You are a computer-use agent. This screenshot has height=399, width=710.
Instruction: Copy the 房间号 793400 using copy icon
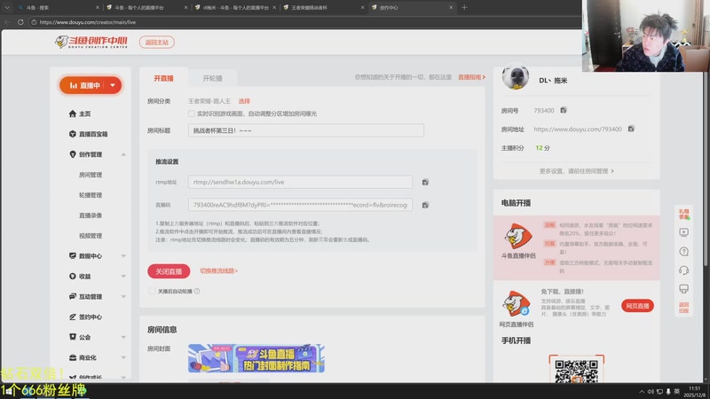[564, 110]
